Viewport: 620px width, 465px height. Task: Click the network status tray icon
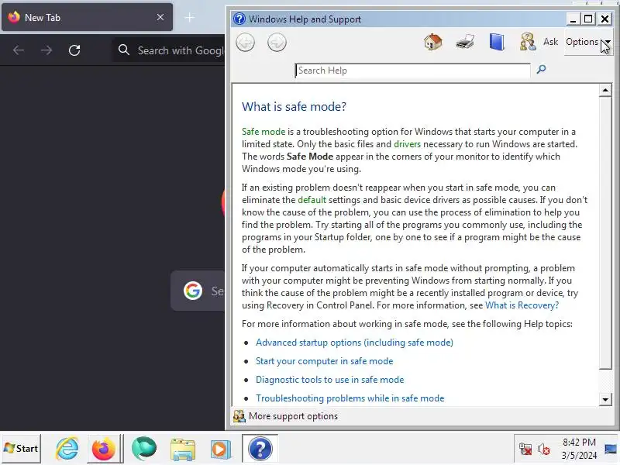[525, 449]
